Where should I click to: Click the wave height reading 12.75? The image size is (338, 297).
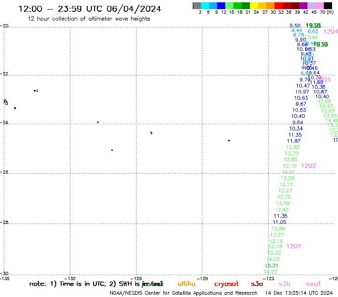284,197
